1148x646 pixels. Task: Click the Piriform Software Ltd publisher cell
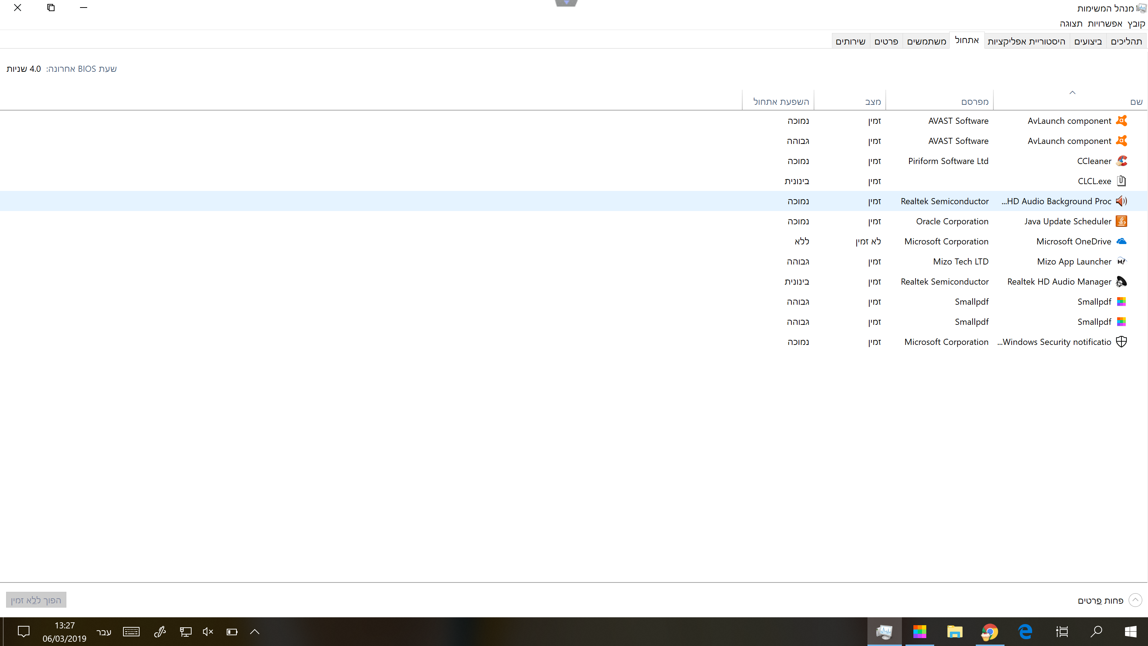[948, 161]
